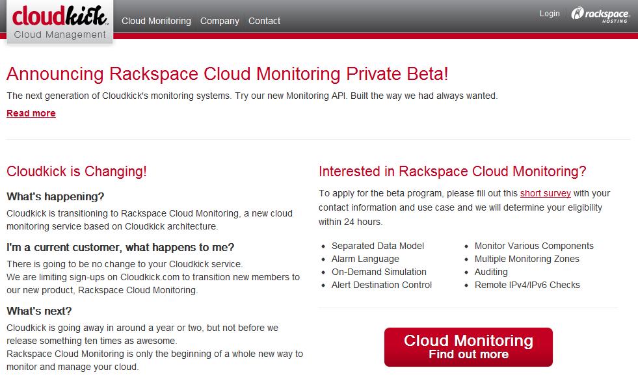Select the Auditing list item
This screenshot has width=638, height=381.
click(x=491, y=272)
